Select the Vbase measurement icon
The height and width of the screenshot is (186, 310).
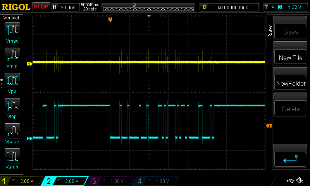pos(12,131)
